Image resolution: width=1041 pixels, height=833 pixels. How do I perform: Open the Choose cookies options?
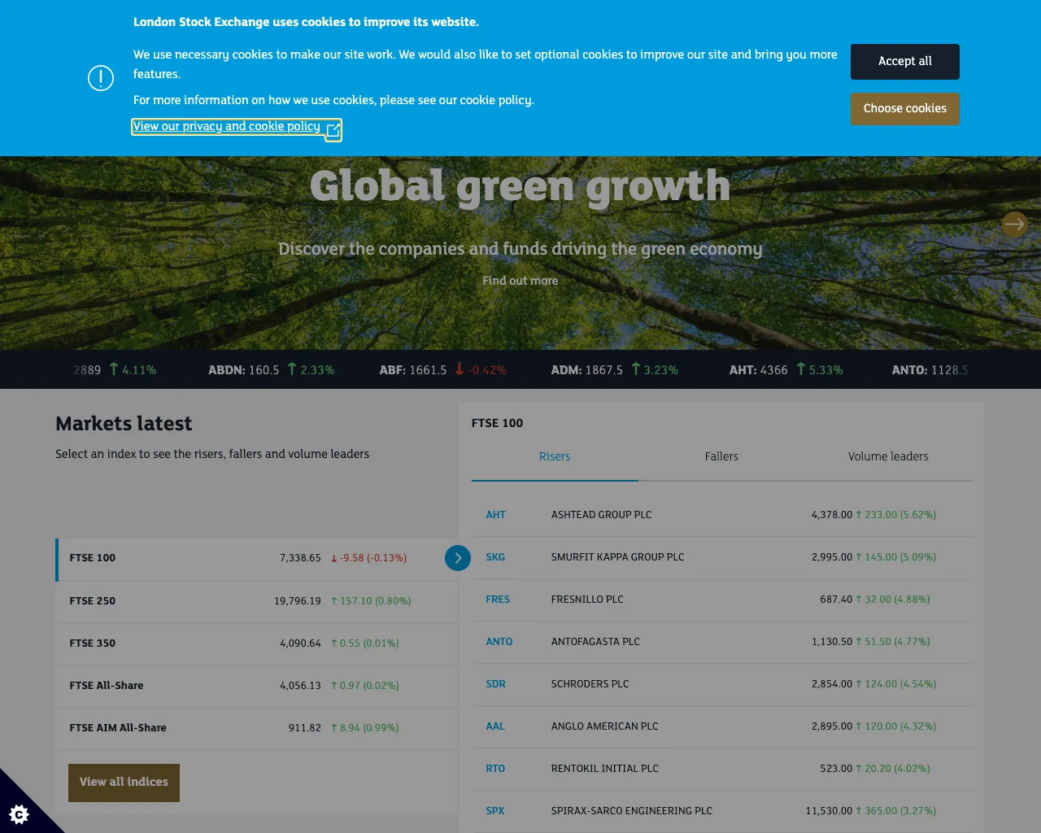point(904,109)
